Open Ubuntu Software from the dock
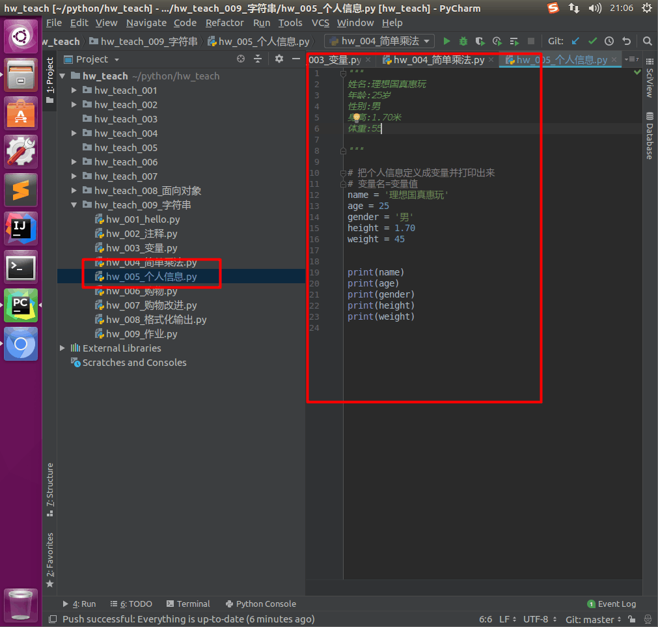The height and width of the screenshot is (627, 658). [x=21, y=114]
